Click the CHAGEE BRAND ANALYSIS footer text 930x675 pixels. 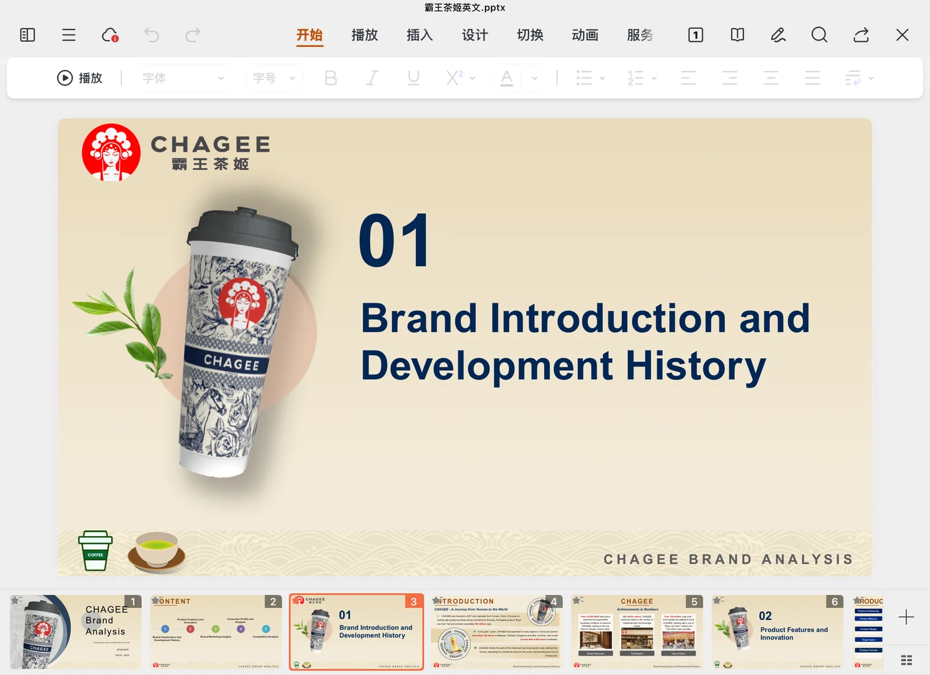click(729, 559)
